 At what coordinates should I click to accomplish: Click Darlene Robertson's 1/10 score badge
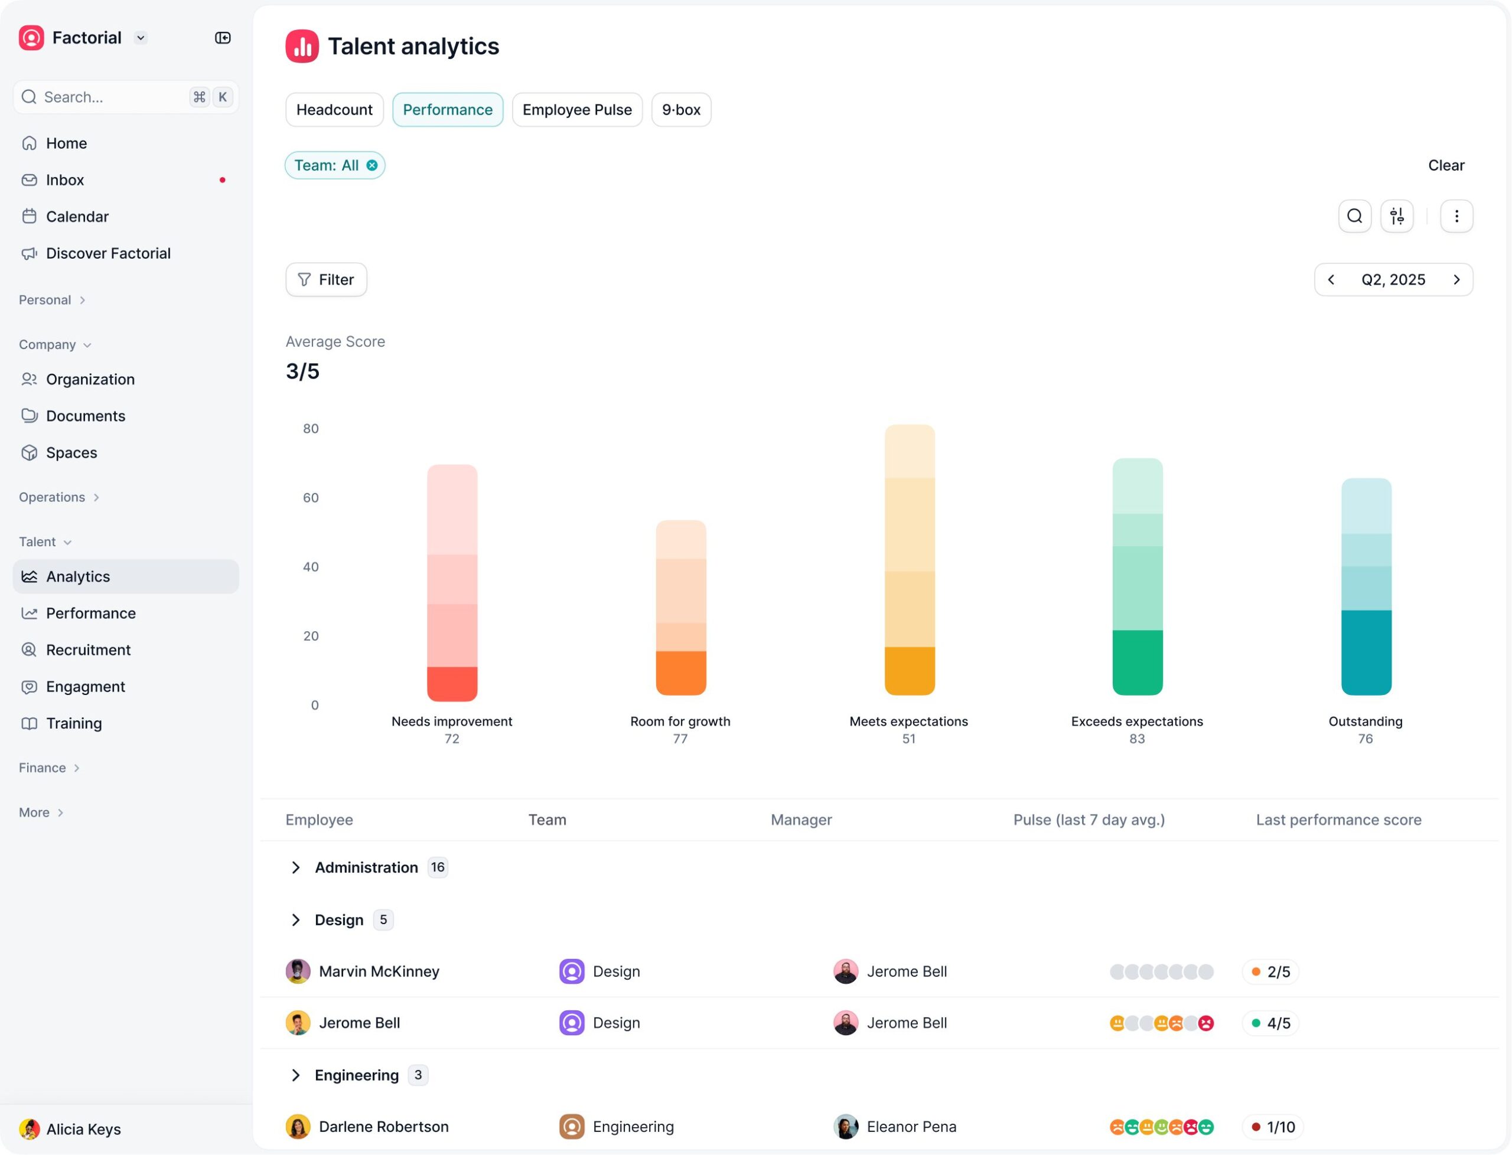click(x=1273, y=1127)
